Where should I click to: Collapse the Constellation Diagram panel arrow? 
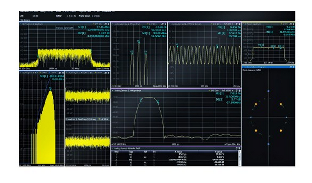[243, 67]
